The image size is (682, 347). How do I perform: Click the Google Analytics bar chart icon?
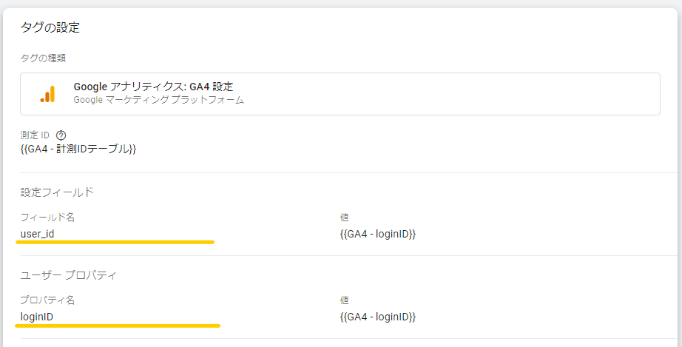48,94
